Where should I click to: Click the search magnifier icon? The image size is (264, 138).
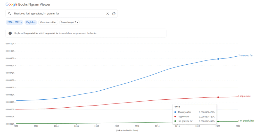(x=10, y=14)
